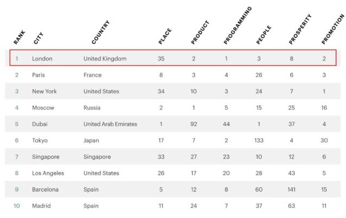Click the London city cell
Viewport: 346px width, 218px height.
[42, 59]
